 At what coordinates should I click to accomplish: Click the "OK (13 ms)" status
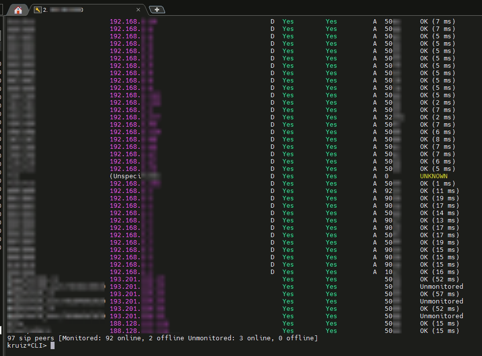click(x=439, y=220)
